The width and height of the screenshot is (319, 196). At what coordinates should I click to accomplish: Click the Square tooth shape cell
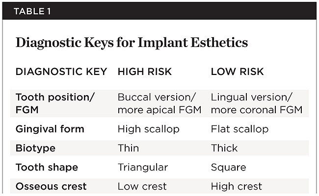pyautogui.click(x=228, y=167)
